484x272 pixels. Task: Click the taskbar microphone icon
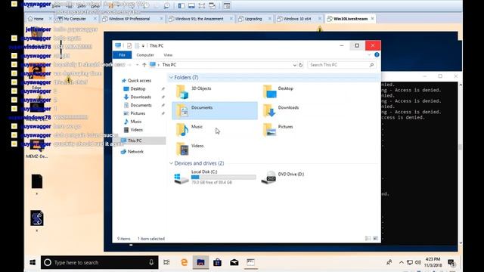click(x=151, y=262)
